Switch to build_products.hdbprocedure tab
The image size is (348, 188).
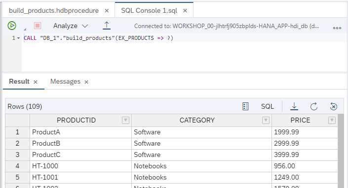[x=54, y=11]
